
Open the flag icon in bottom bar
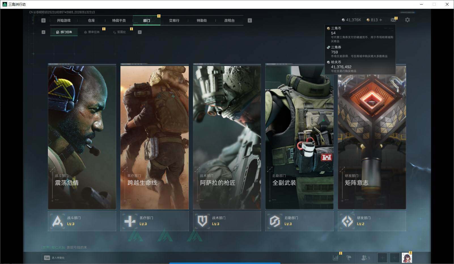click(349, 258)
